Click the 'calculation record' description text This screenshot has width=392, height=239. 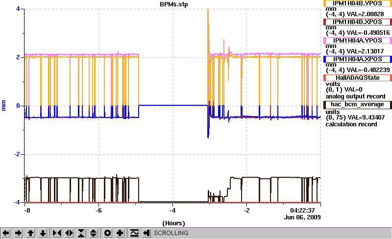tap(351, 124)
